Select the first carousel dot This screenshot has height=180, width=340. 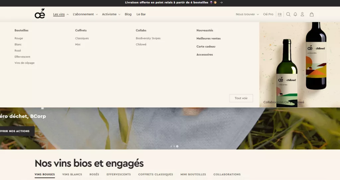[x=171, y=146]
